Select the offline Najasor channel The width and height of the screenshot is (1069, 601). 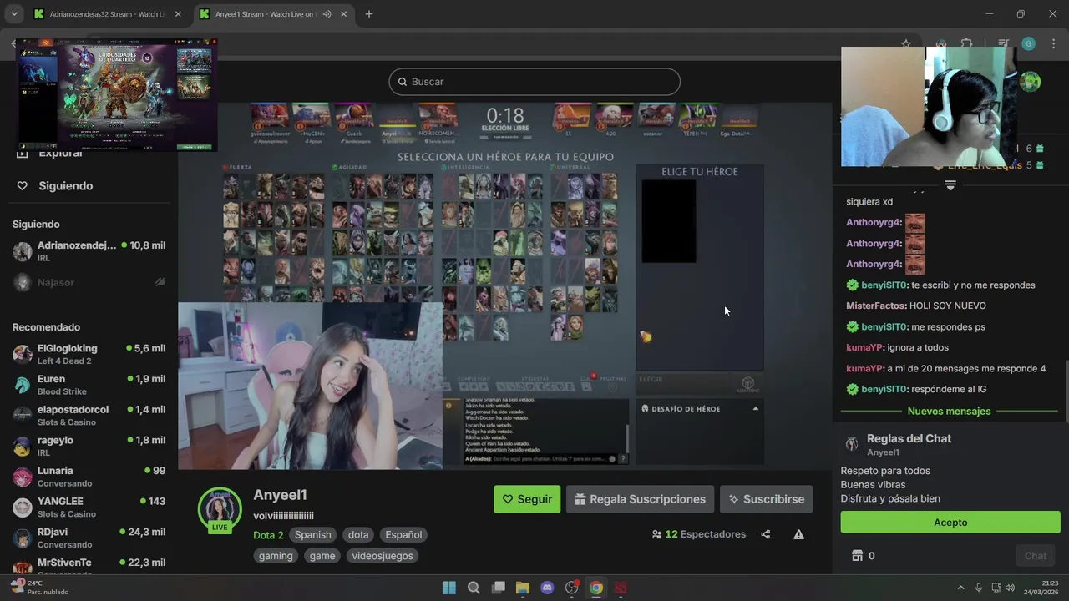[x=89, y=283]
